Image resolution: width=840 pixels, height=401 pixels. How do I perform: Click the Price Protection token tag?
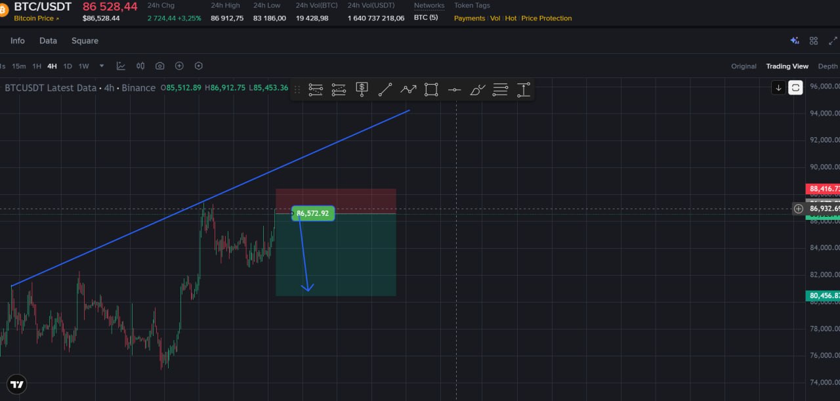pyautogui.click(x=547, y=18)
